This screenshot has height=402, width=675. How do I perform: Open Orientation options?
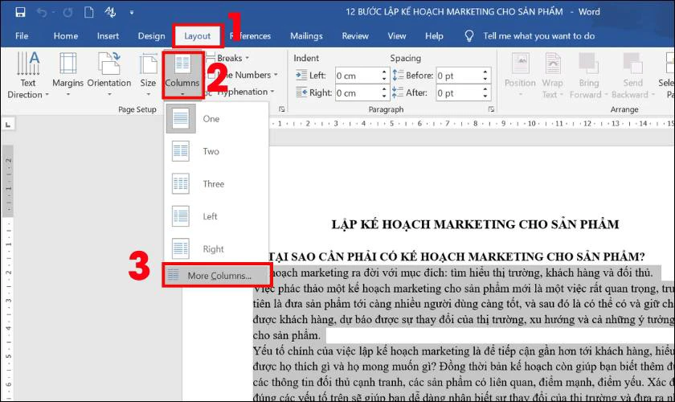pyautogui.click(x=109, y=74)
